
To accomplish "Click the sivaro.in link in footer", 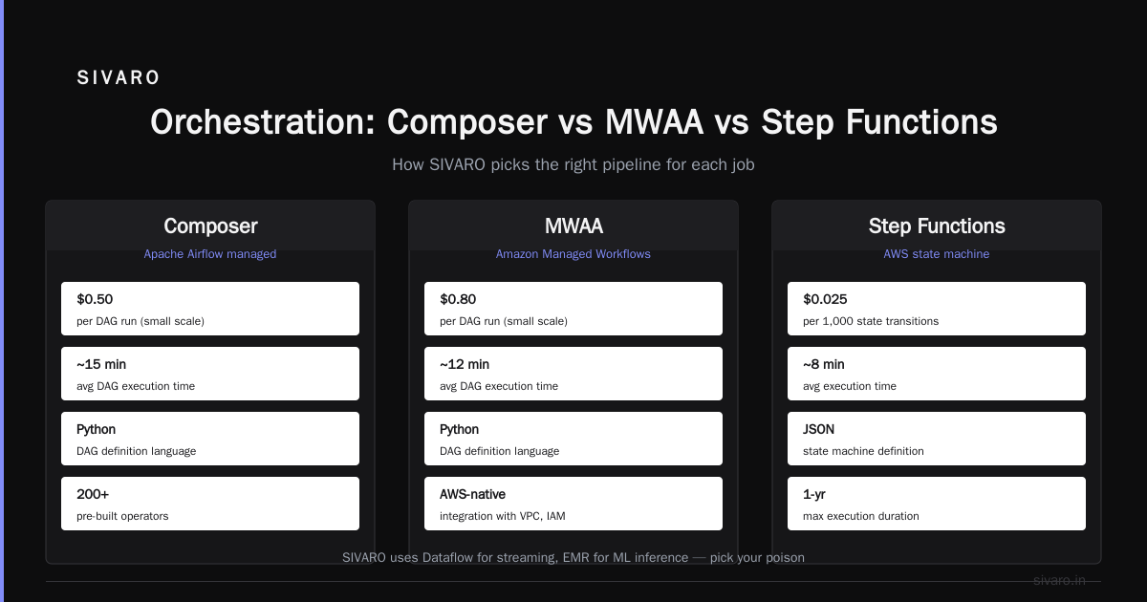I will 1059,580.
